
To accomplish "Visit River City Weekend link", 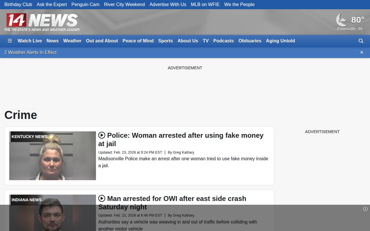I will [x=125, y=5].
